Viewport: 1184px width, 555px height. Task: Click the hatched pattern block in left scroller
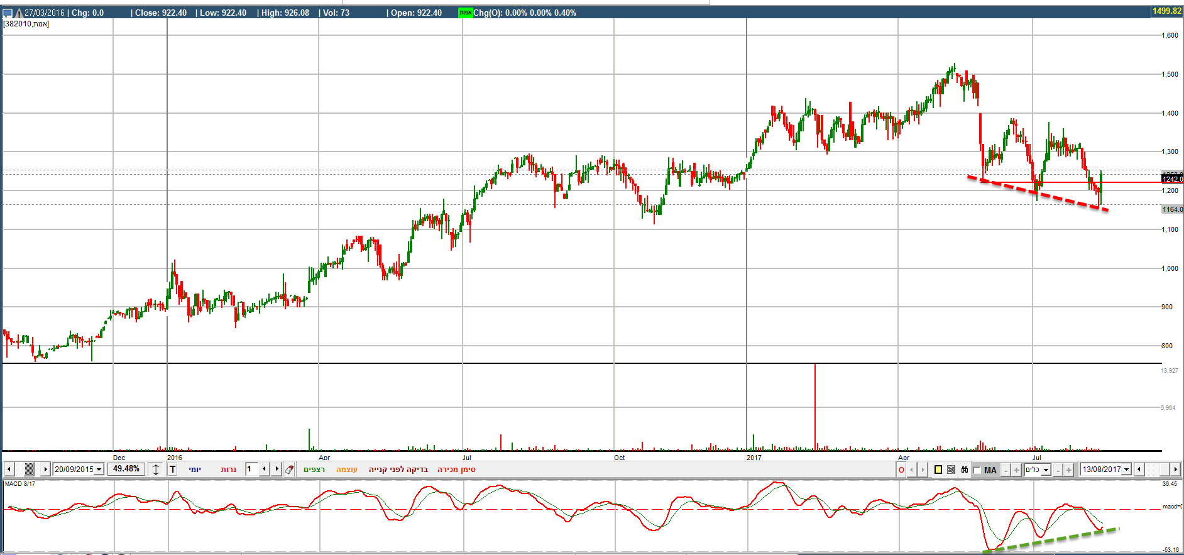(29, 470)
